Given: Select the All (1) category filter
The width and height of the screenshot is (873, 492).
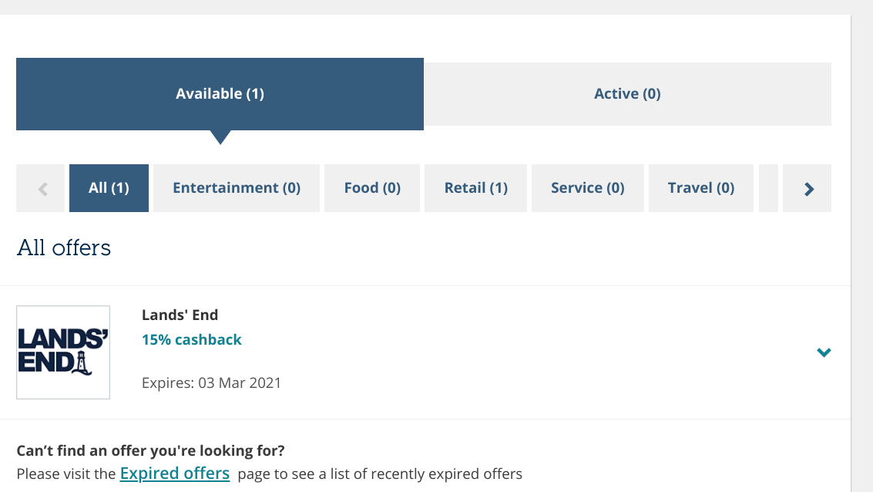Looking at the screenshot, I should point(109,188).
